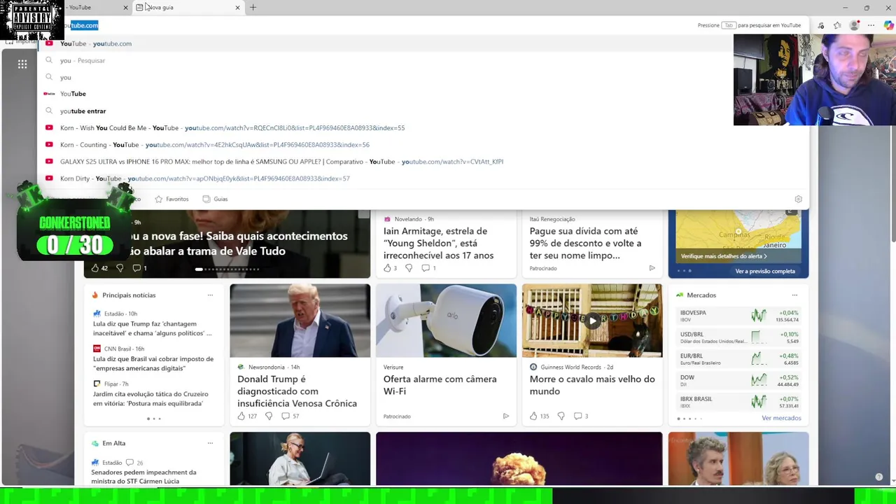Open the Iain Armitage Young Sheldon headline
The image size is (896, 504).
click(438, 243)
